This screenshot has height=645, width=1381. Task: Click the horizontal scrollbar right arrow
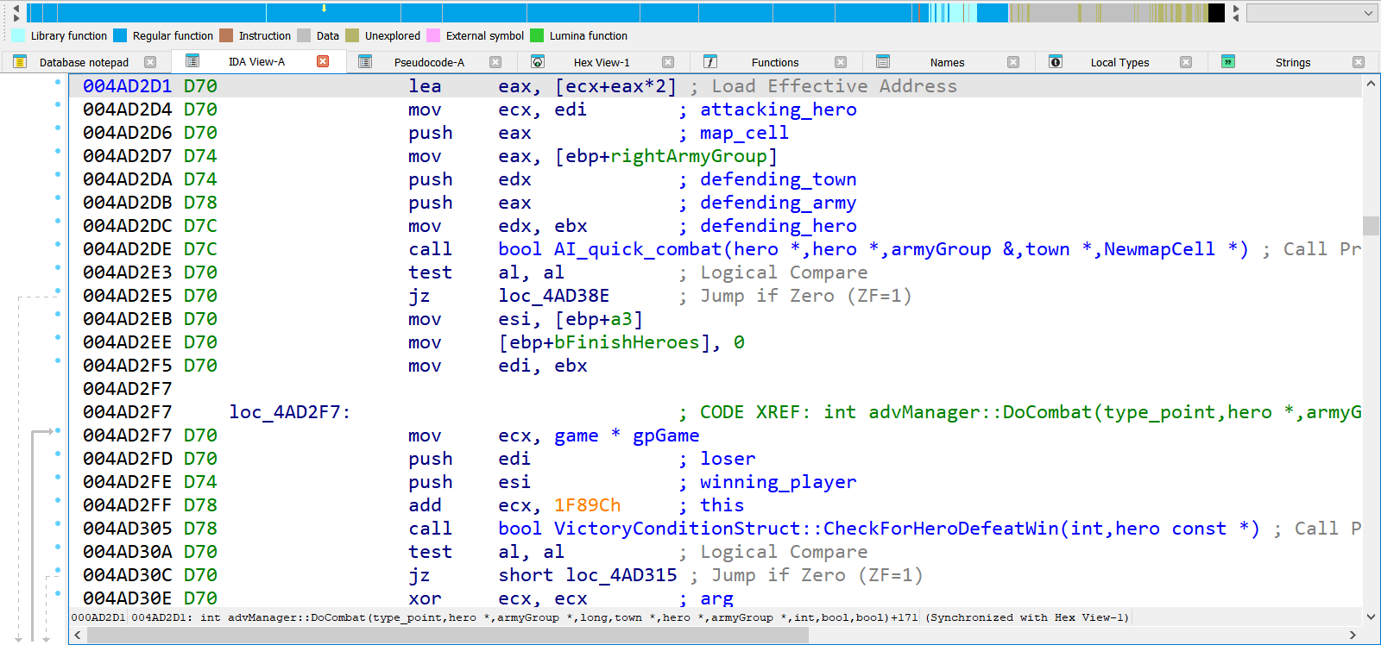[1353, 636]
